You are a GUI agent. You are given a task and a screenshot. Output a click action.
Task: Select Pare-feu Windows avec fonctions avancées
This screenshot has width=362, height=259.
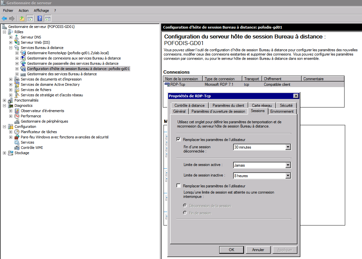click(64, 137)
